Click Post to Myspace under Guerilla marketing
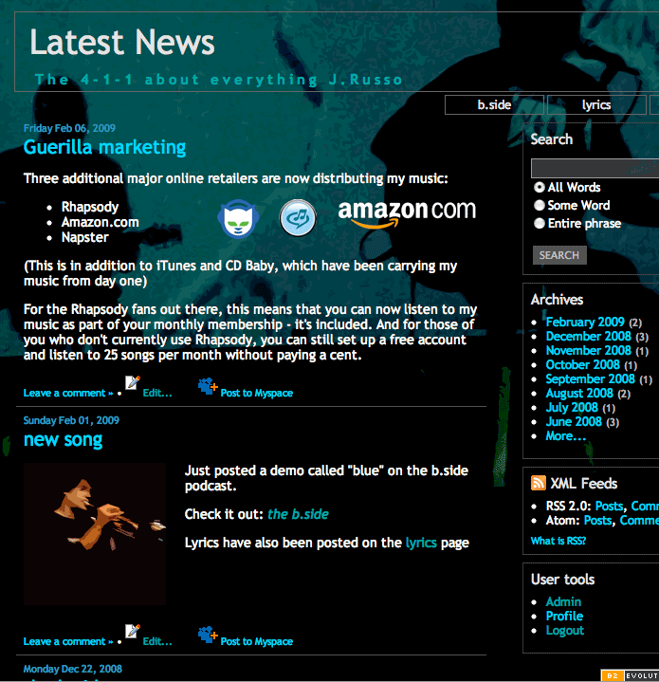 [x=256, y=394]
